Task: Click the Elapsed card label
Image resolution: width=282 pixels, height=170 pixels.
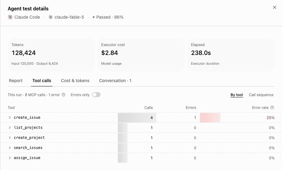Action: pos(198,45)
